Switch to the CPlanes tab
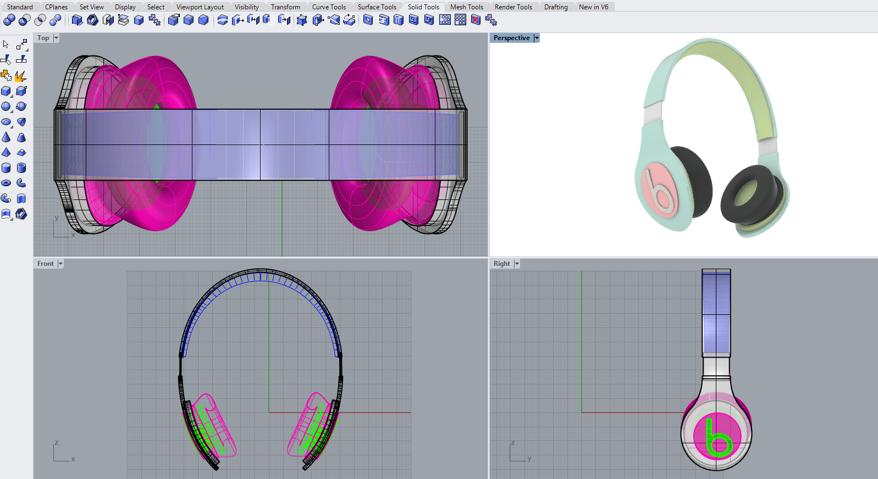The width and height of the screenshot is (878, 479). 56,7
